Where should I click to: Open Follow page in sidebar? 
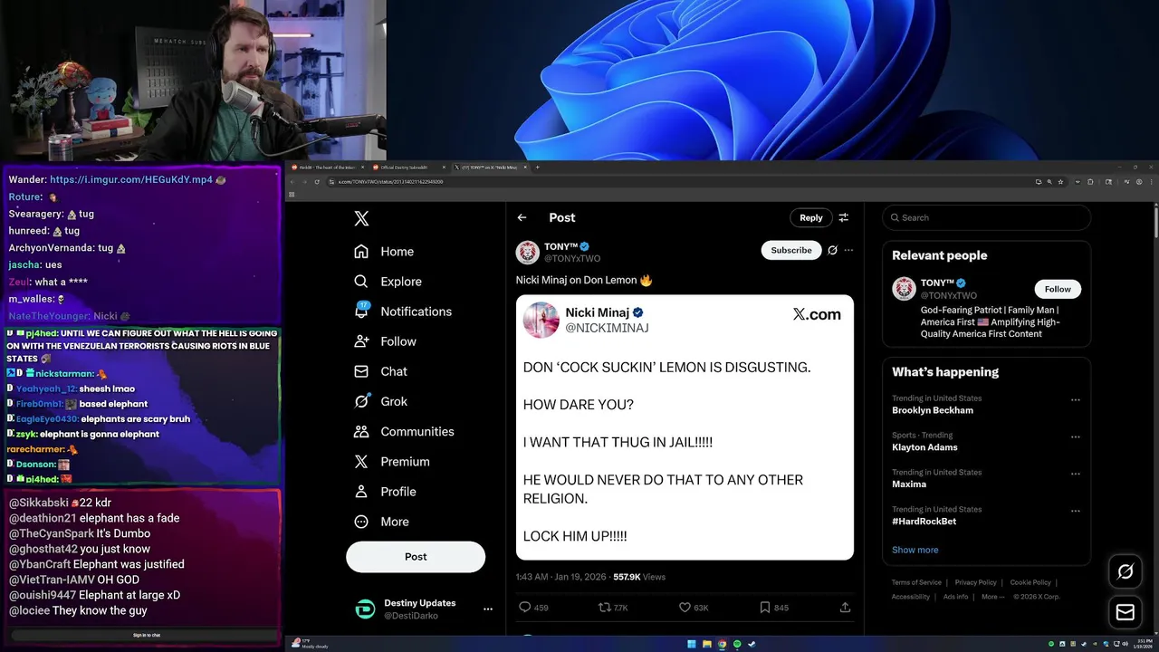coord(385,341)
